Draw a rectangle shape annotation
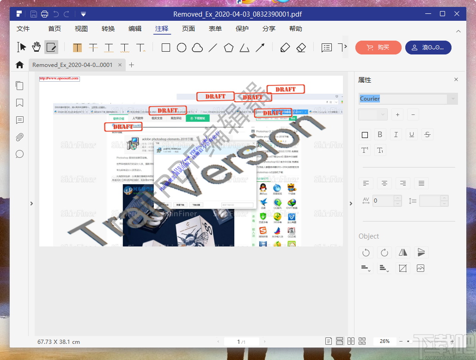The height and width of the screenshot is (360, 476). click(166, 48)
